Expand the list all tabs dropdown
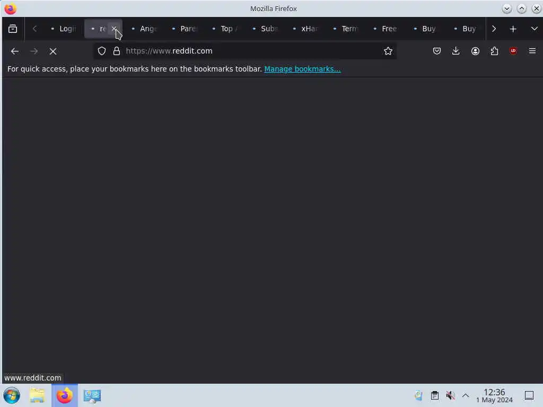Image resolution: width=543 pixels, height=407 pixels. [x=534, y=29]
